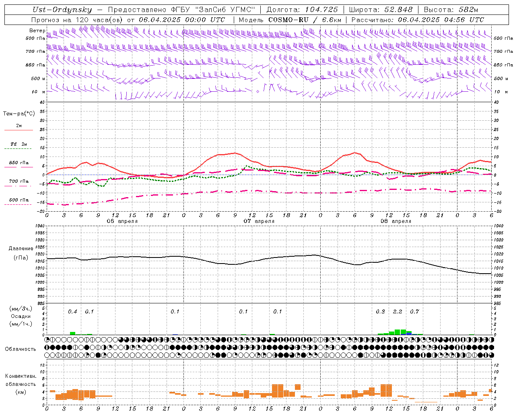Click the 'Ветер' wind panel label

point(37,31)
